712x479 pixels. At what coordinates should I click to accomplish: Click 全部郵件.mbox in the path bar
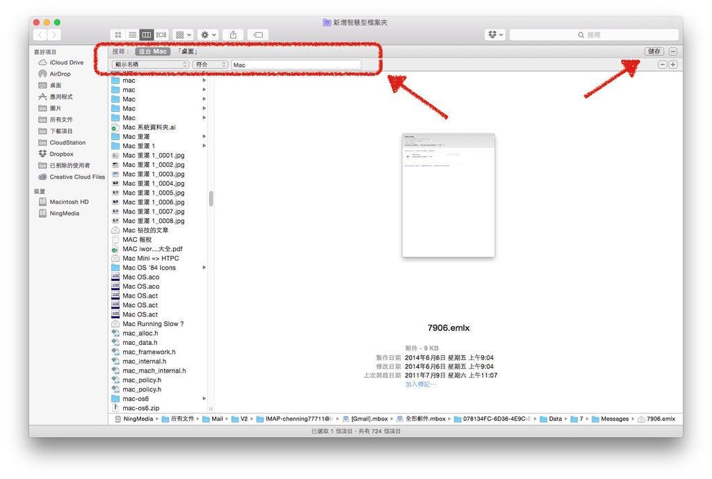pyautogui.click(x=421, y=419)
